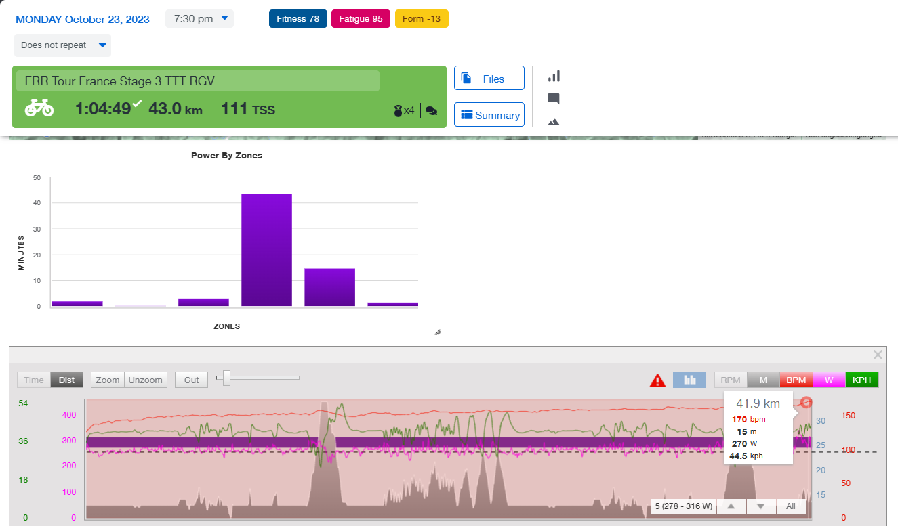Click the Zoom button

[108, 380]
